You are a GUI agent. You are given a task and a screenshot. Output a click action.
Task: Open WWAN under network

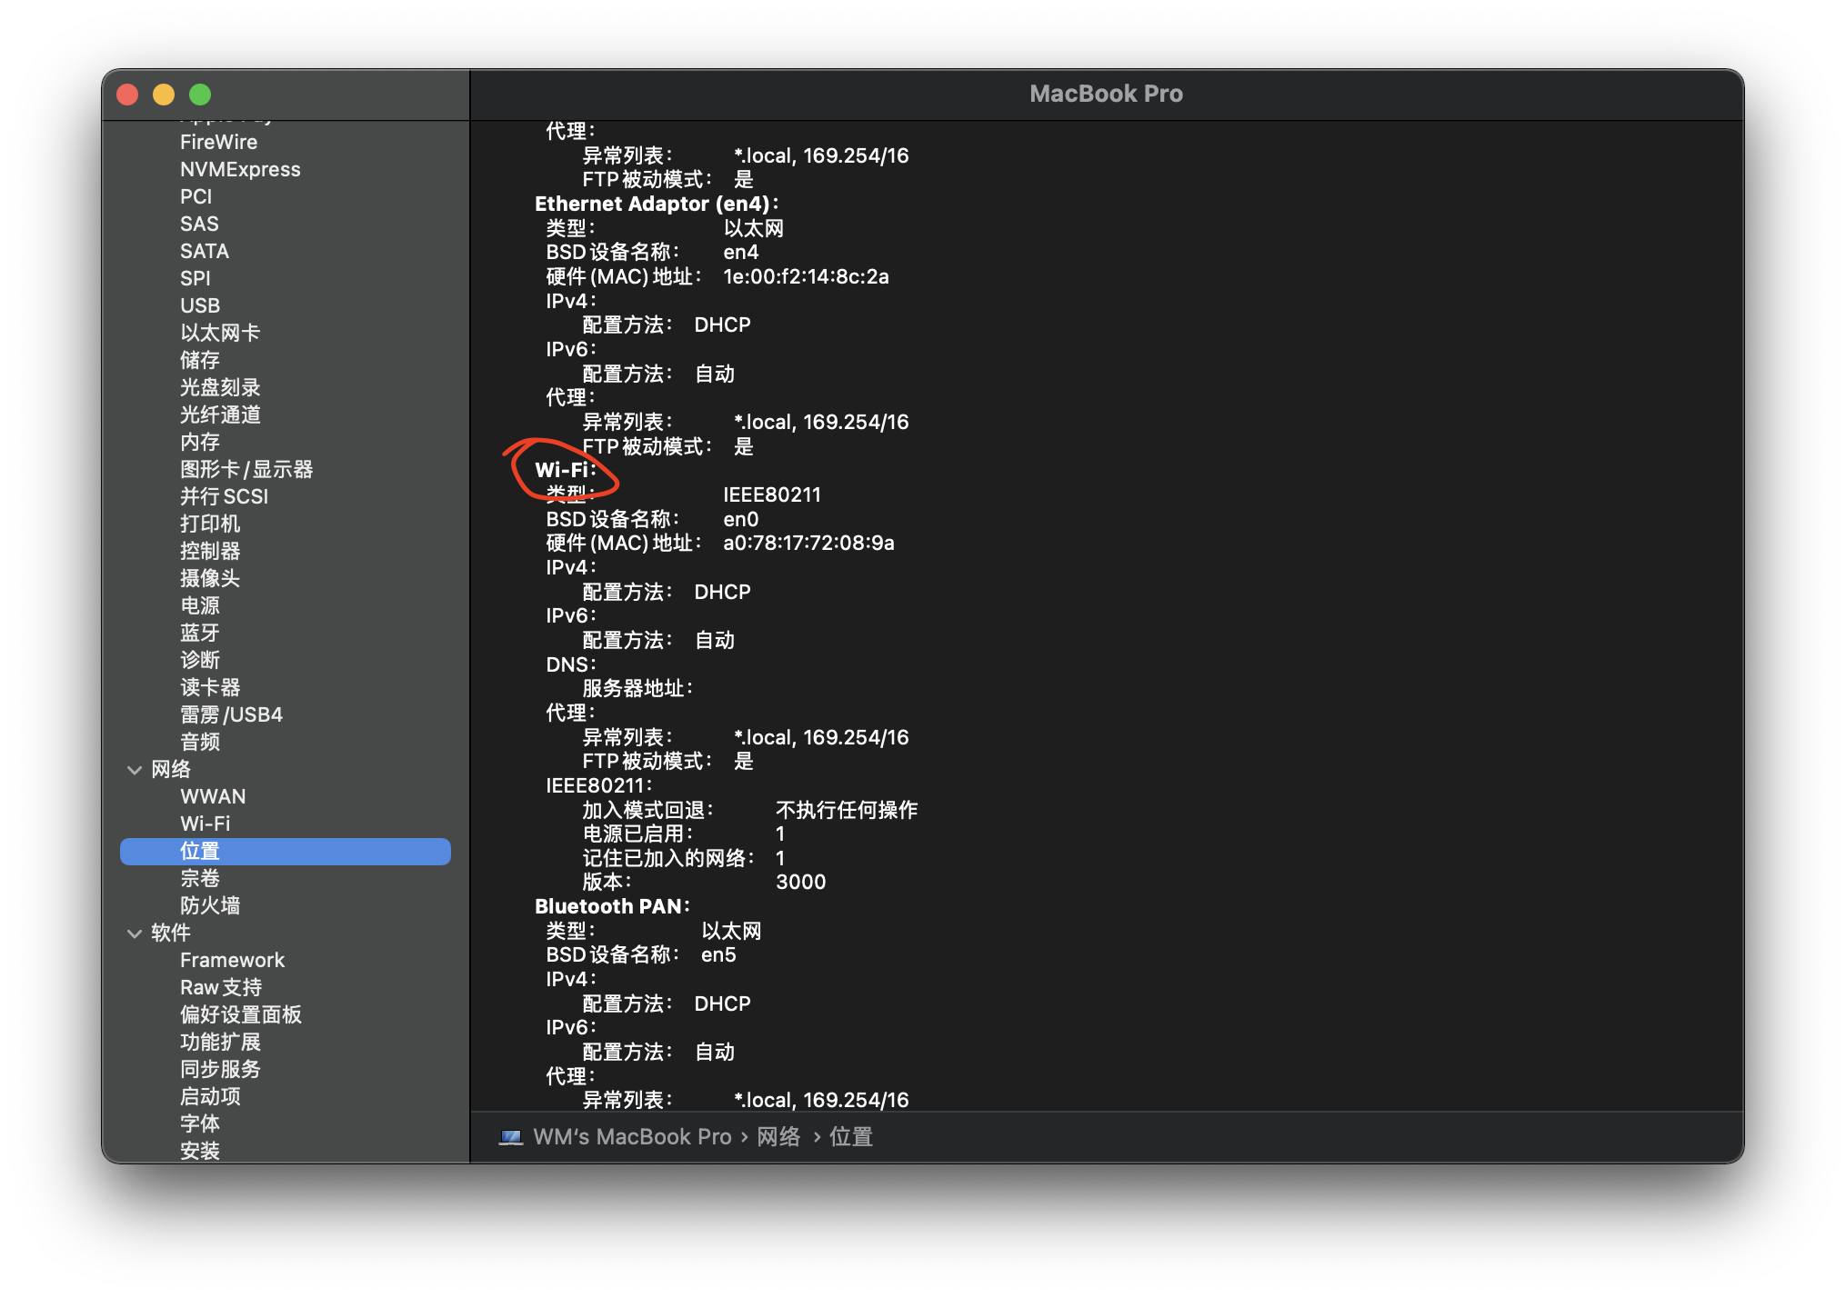(213, 796)
